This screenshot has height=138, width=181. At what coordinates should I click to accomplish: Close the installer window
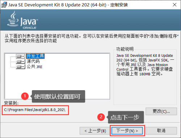coord(174,5)
